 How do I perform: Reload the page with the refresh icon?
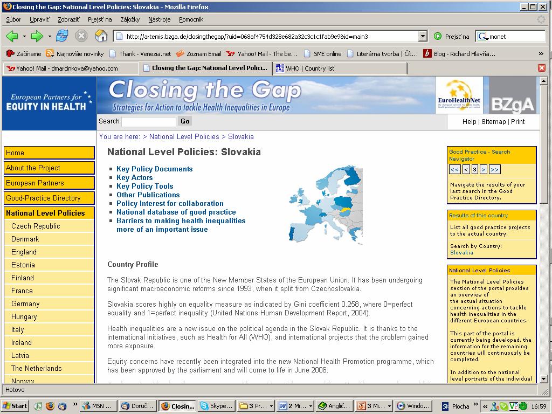tap(62, 36)
